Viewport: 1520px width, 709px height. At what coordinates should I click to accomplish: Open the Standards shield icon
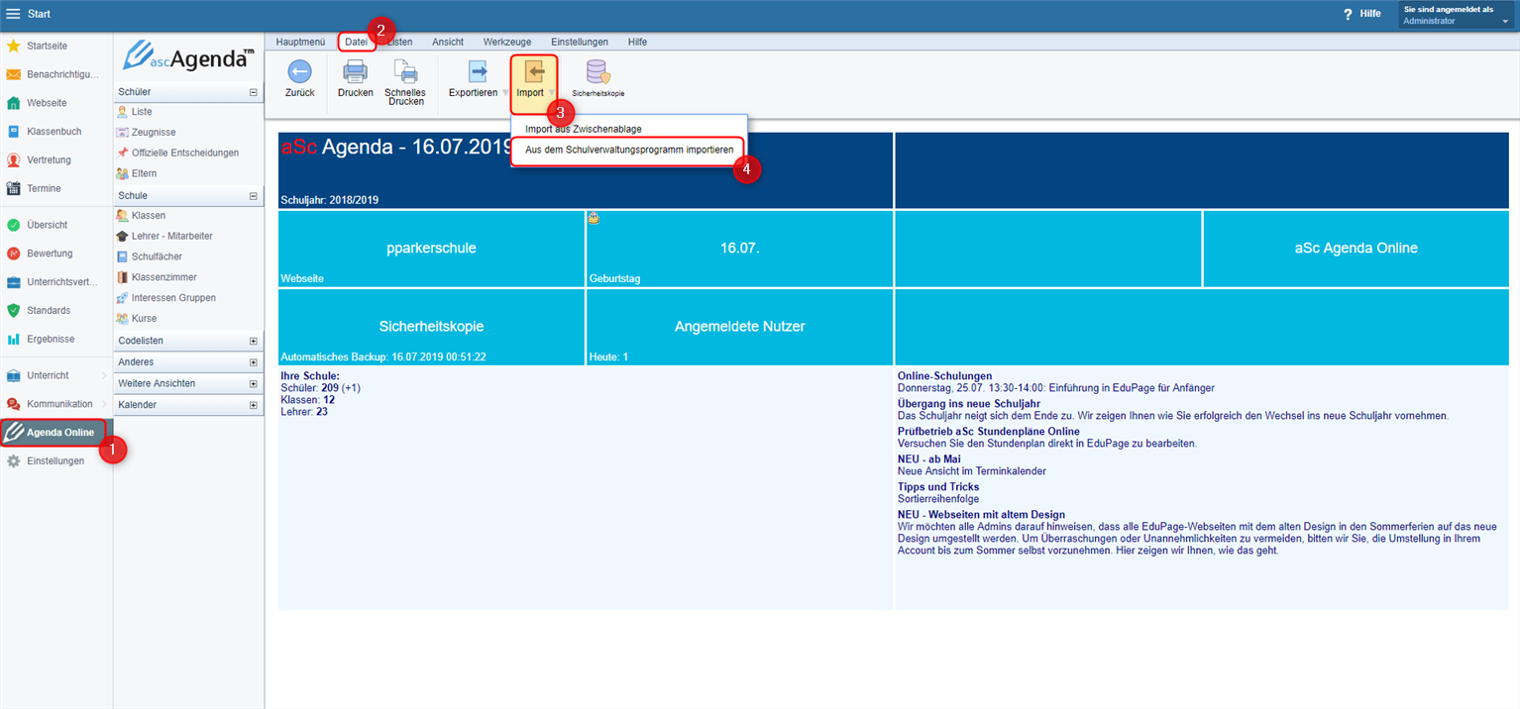point(14,310)
